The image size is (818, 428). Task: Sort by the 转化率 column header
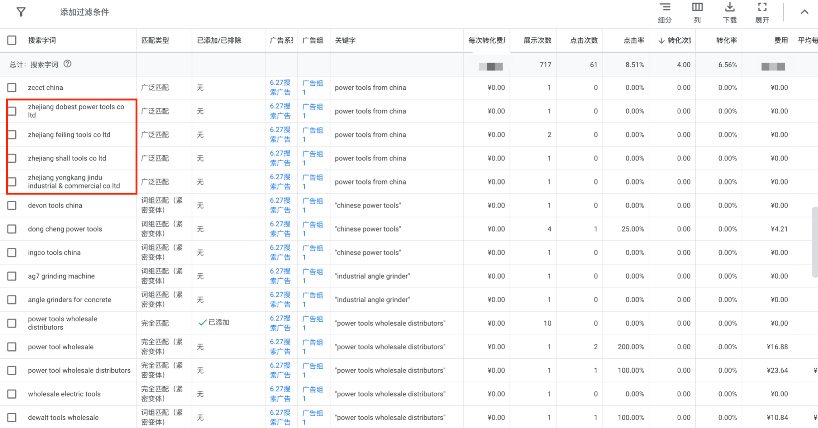[727, 40]
